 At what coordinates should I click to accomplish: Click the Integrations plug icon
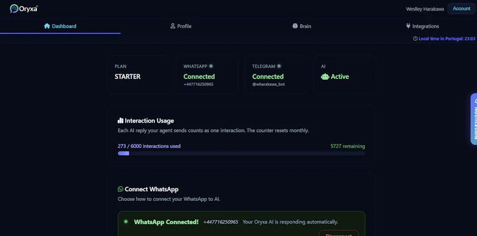(408, 26)
